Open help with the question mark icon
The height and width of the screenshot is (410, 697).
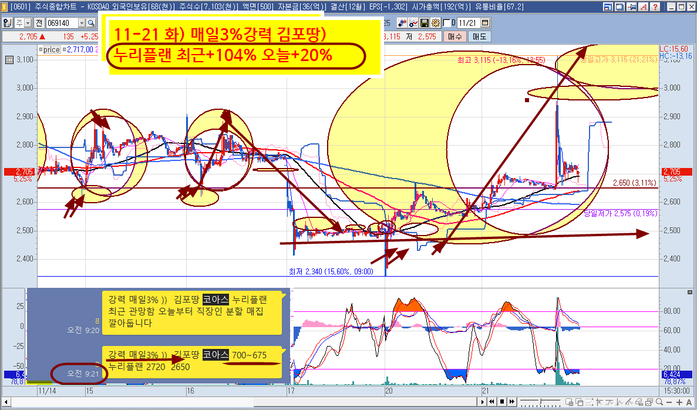(655, 6)
